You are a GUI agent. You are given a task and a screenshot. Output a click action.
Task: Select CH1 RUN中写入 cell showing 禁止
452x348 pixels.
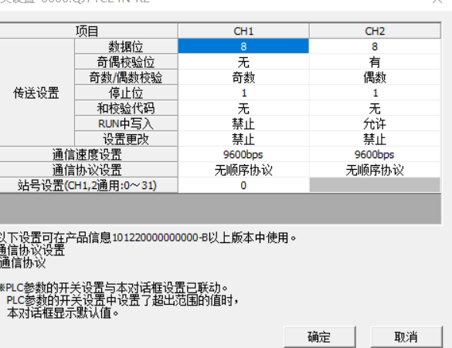(x=243, y=124)
